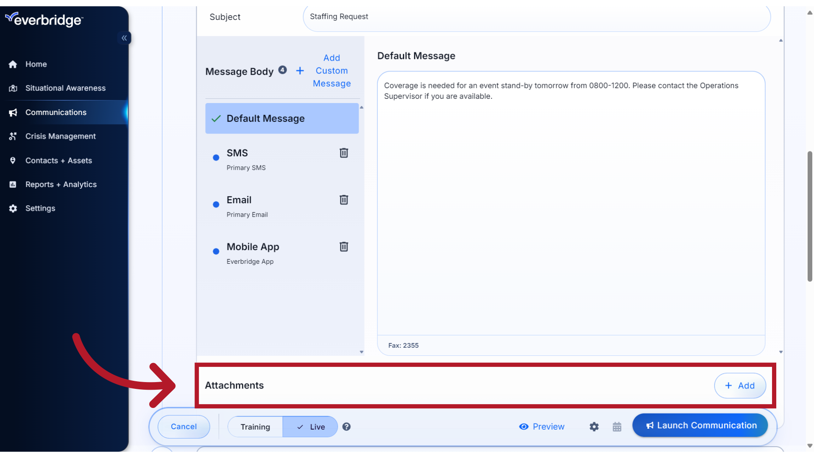The image size is (814, 458).
Task: Select the Situational Awareness icon
Action: coord(13,88)
